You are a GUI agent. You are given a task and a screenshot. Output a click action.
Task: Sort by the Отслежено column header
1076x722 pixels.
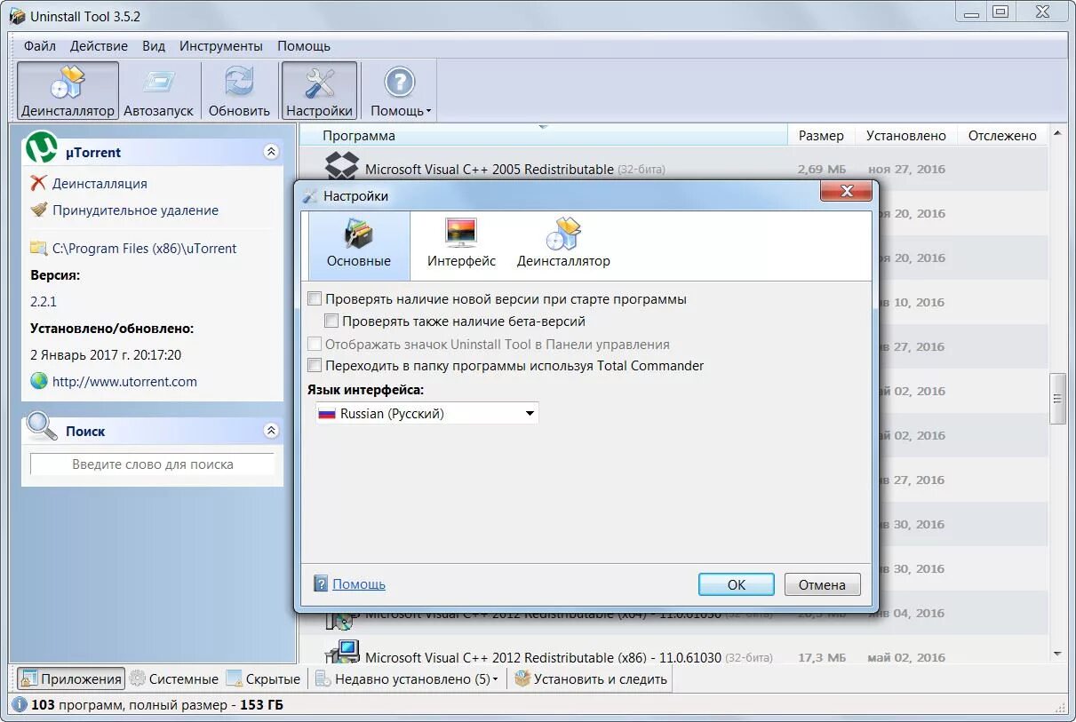(x=1002, y=136)
